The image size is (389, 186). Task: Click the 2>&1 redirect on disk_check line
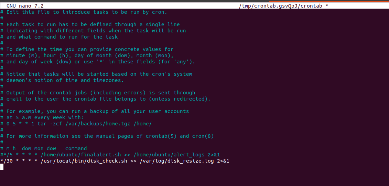click(223, 161)
